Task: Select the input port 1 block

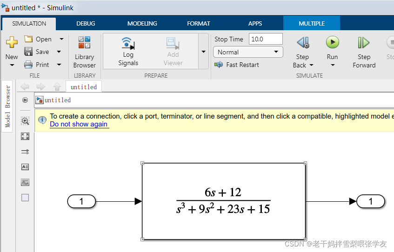Action: pos(82,201)
